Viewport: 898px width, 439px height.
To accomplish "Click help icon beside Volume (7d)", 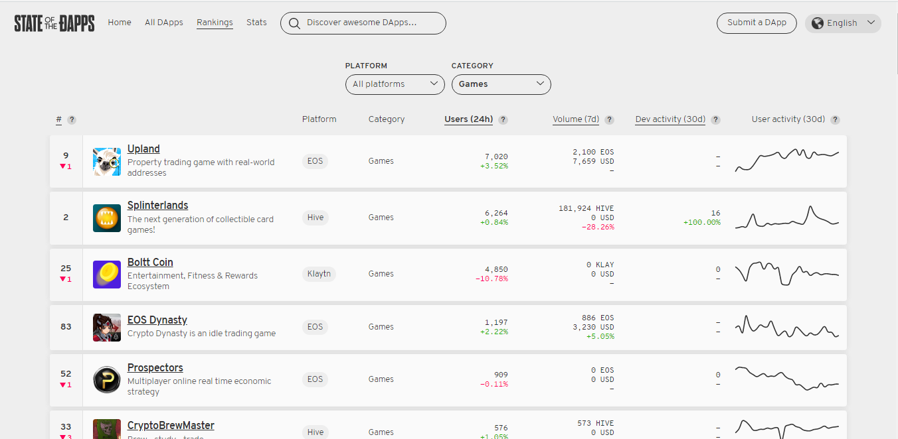I will 610,120.
